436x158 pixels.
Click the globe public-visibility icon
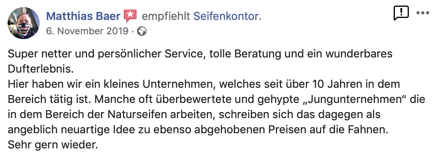[x=142, y=32]
